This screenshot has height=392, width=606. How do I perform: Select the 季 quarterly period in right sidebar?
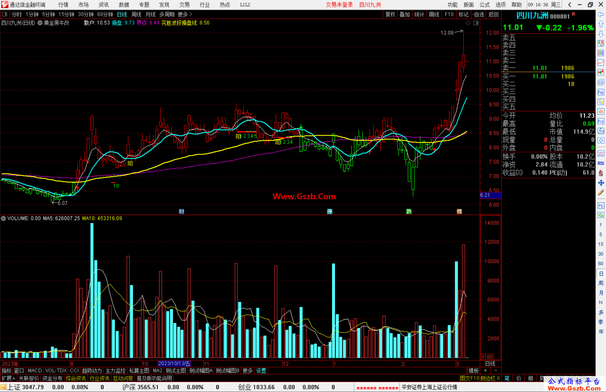coord(601,322)
